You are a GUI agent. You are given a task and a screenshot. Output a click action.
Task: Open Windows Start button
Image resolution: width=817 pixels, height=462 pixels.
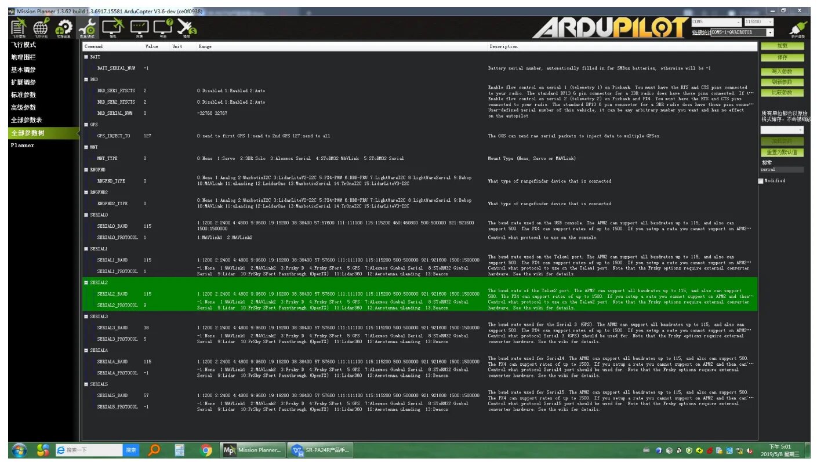[19, 449]
